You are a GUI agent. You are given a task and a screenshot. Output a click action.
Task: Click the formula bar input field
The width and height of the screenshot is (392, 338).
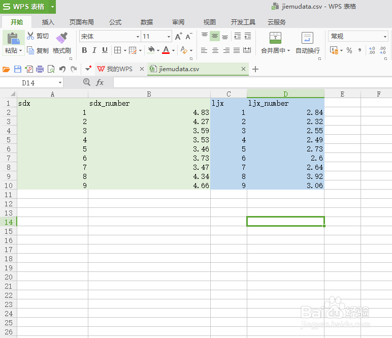[252, 82]
